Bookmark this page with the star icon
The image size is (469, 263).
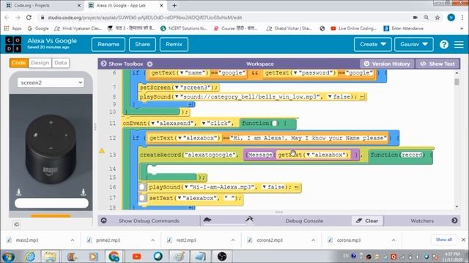click(437, 18)
